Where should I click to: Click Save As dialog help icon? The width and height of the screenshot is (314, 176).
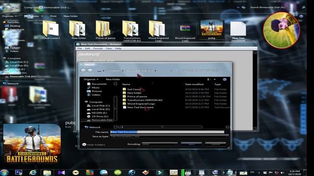click(225, 79)
